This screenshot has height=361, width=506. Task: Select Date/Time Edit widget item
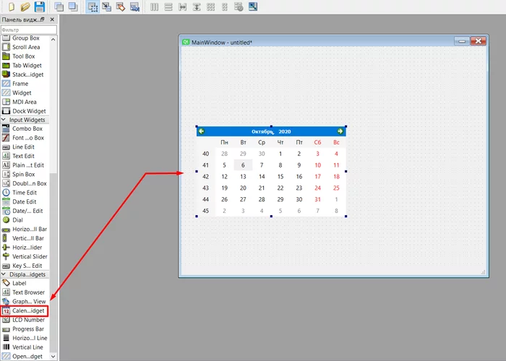[25, 211]
